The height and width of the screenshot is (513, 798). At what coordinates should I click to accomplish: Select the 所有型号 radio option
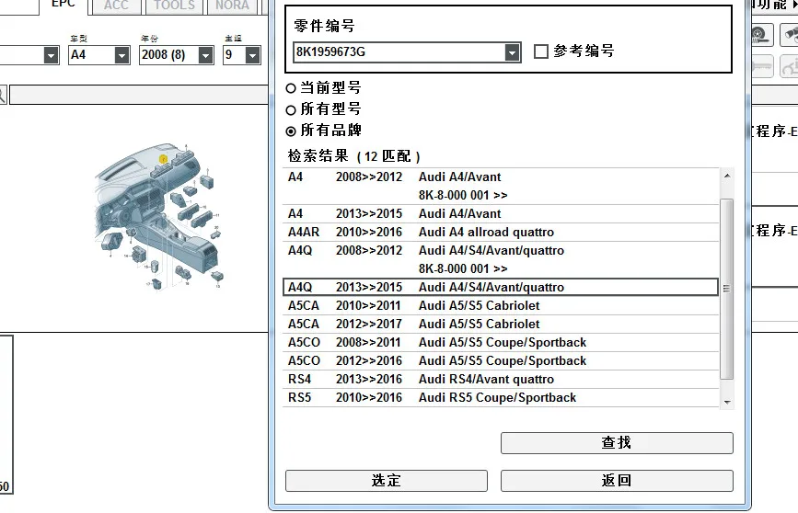click(291, 109)
